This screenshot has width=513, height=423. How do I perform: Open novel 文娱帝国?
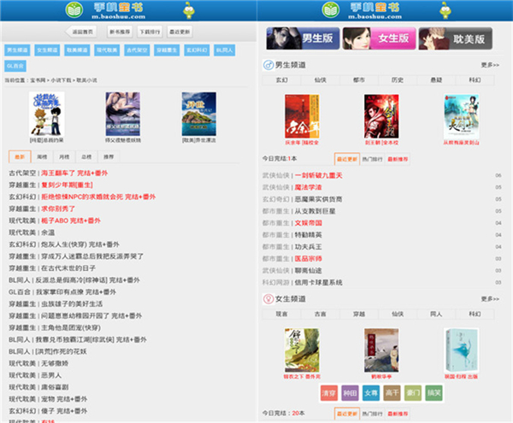(x=308, y=223)
